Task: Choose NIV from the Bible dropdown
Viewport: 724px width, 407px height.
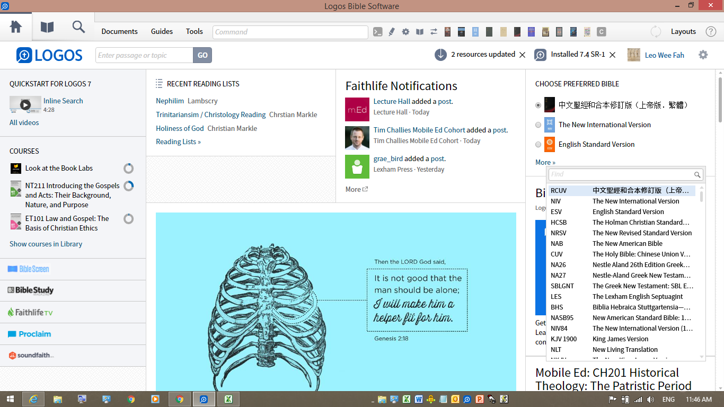Action: point(621,201)
